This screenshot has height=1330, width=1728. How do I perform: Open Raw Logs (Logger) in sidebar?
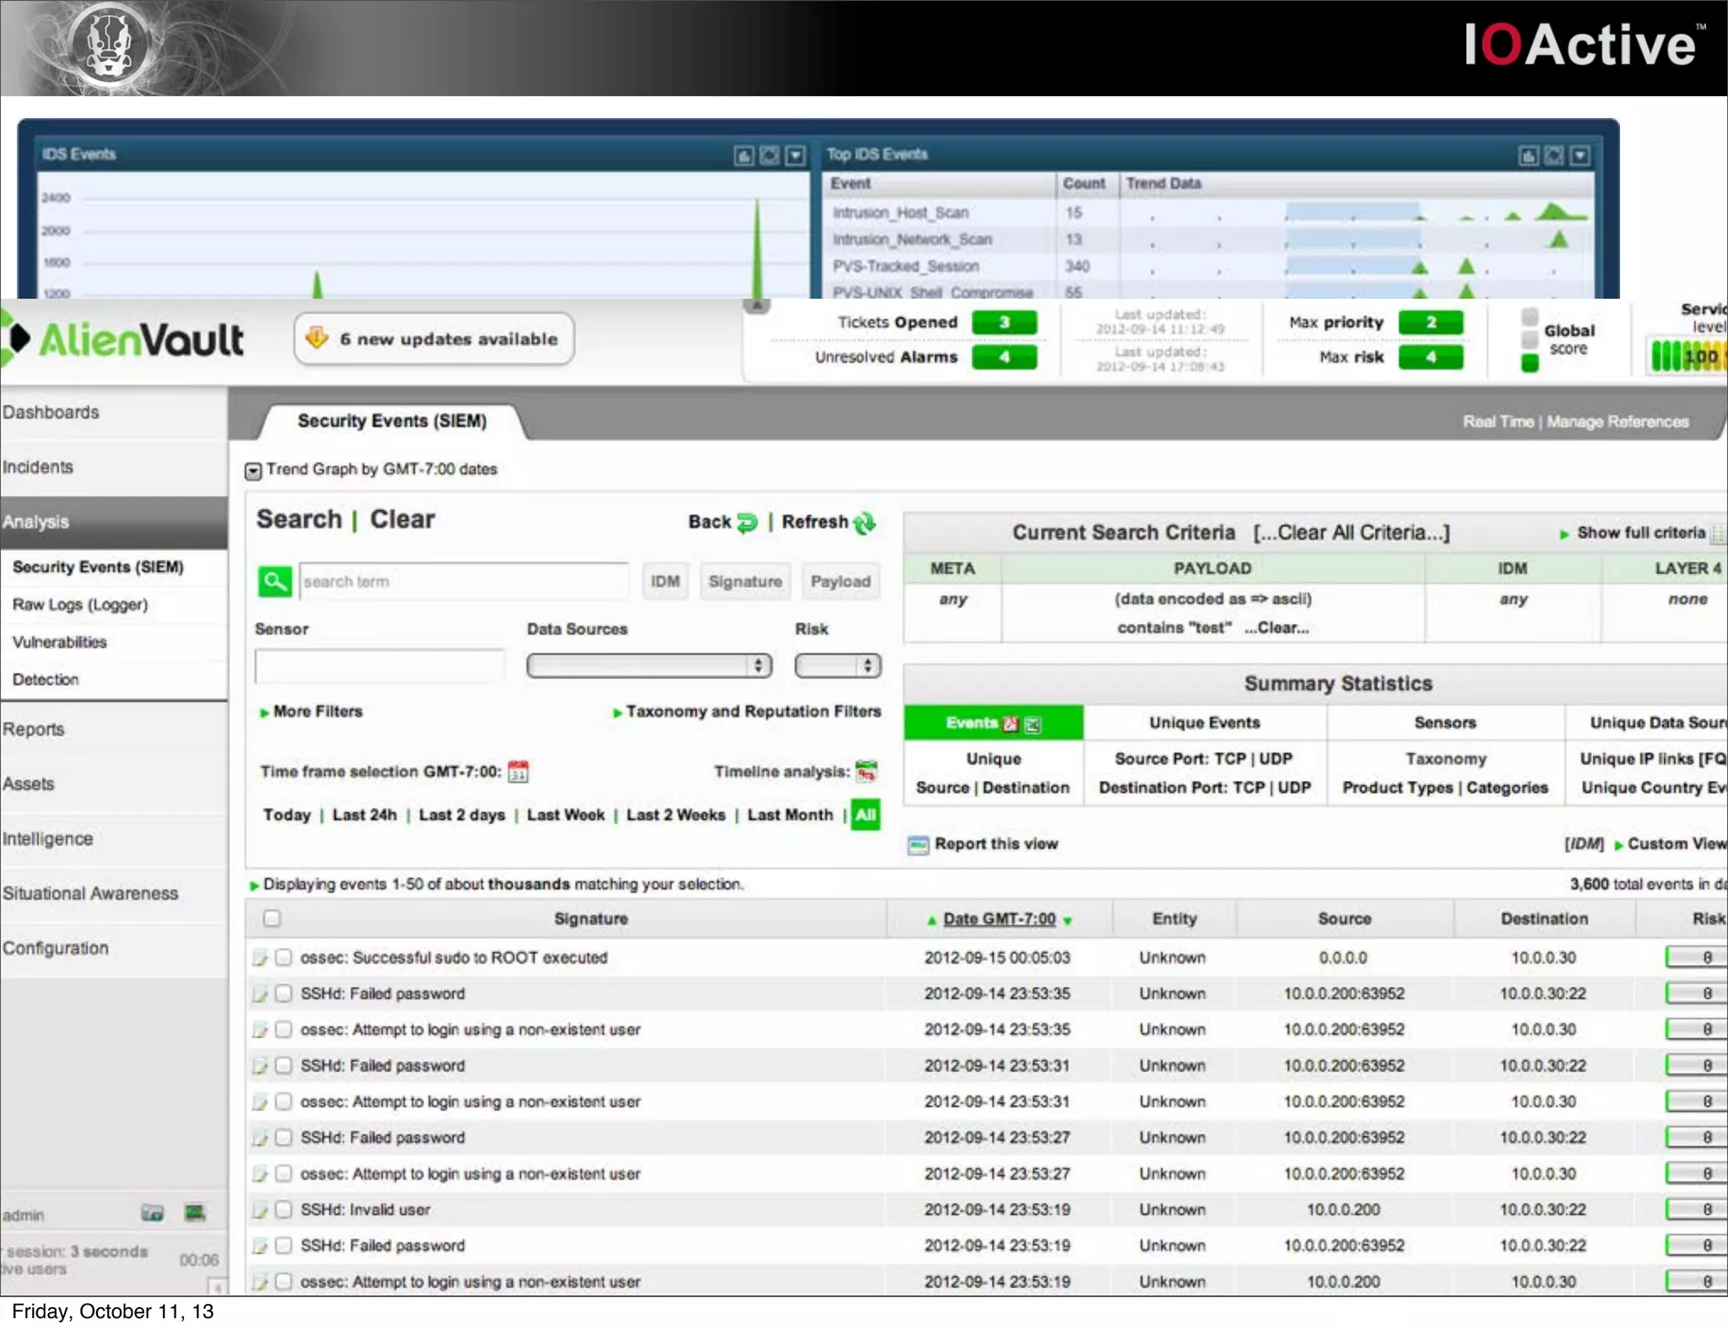click(x=80, y=604)
